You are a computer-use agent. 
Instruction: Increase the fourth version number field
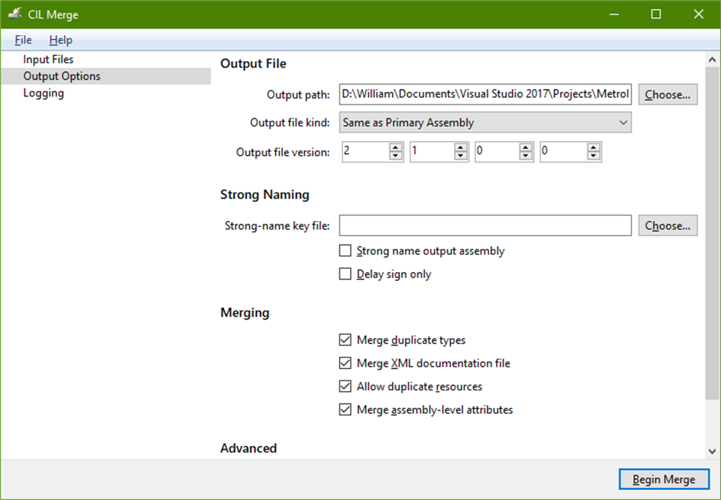tap(593, 147)
